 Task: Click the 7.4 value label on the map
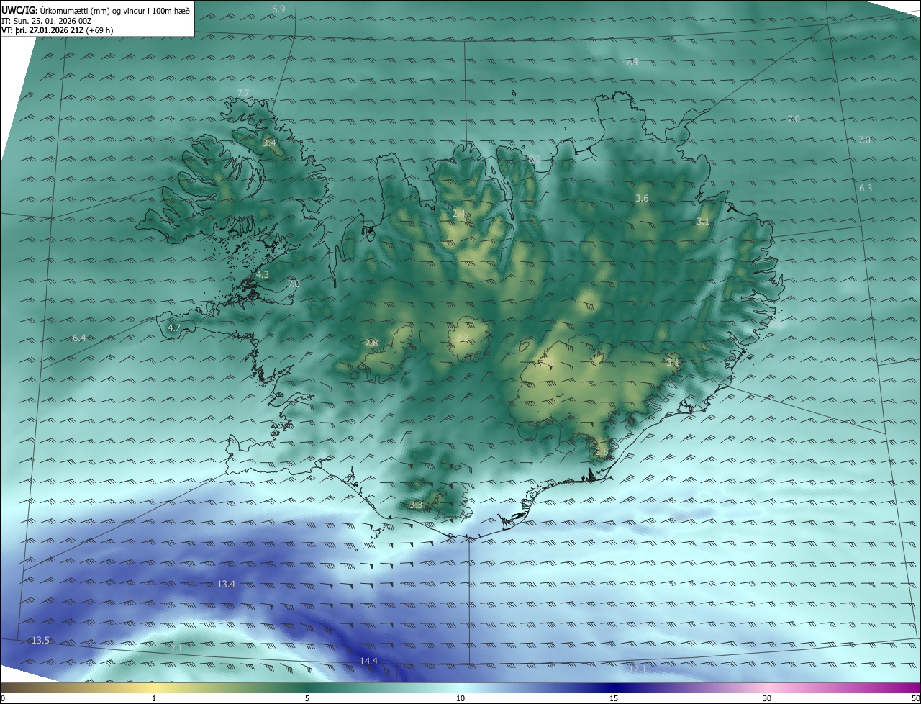[632, 62]
